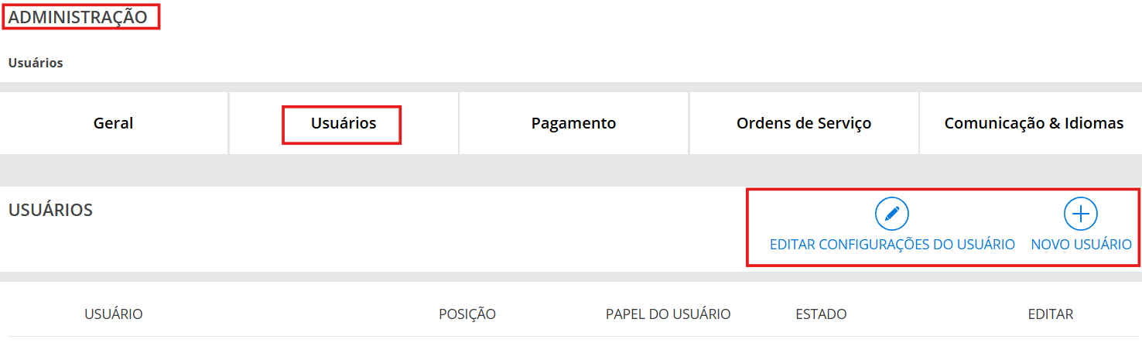The image size is (1142, 343).
Task: Click the EDITAR CONFIGURAÇÕES DO USUÁRIO link
Action: [892, 245]
